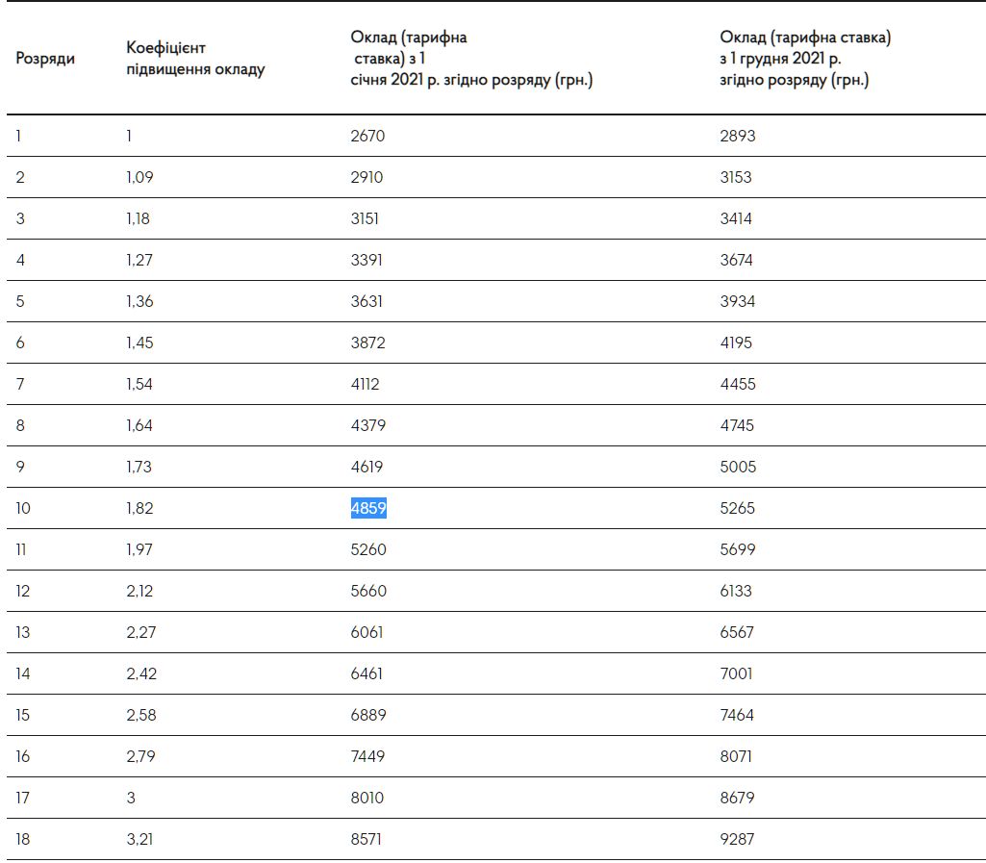The width and height of the screenshot is (986, 863).
Task: Select coefficient 1,36 in row 5
Action: pyautogui.click(x=139, y=301)
